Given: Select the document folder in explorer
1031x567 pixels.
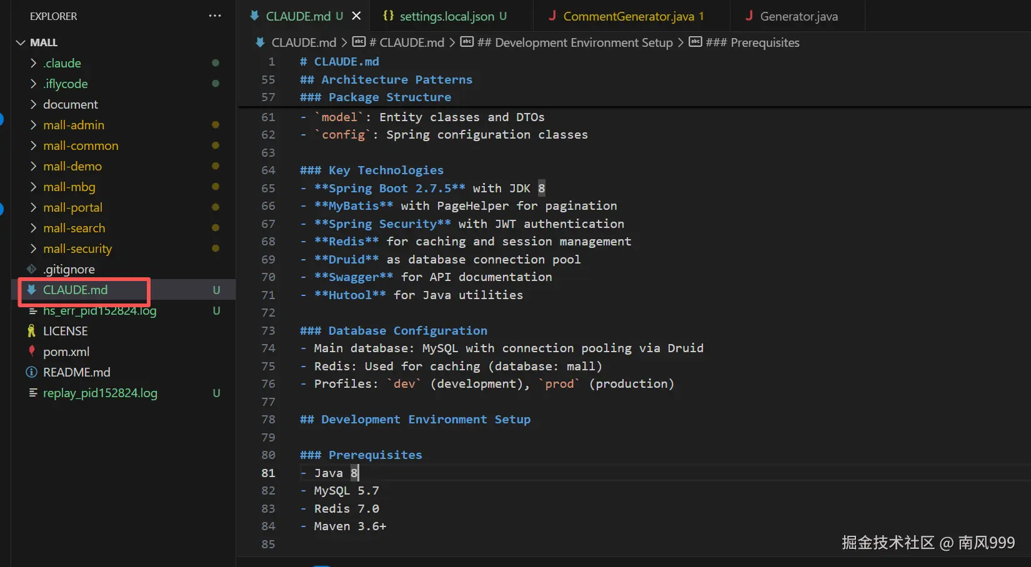Looking at the screenshot, I should (x=70, y=104).
